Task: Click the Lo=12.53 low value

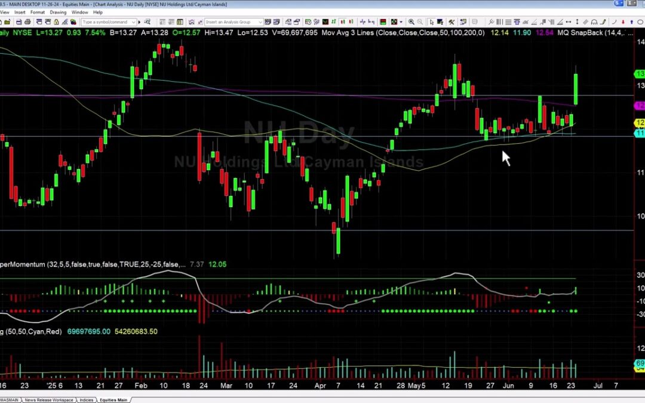Action: tap(253, 32)
